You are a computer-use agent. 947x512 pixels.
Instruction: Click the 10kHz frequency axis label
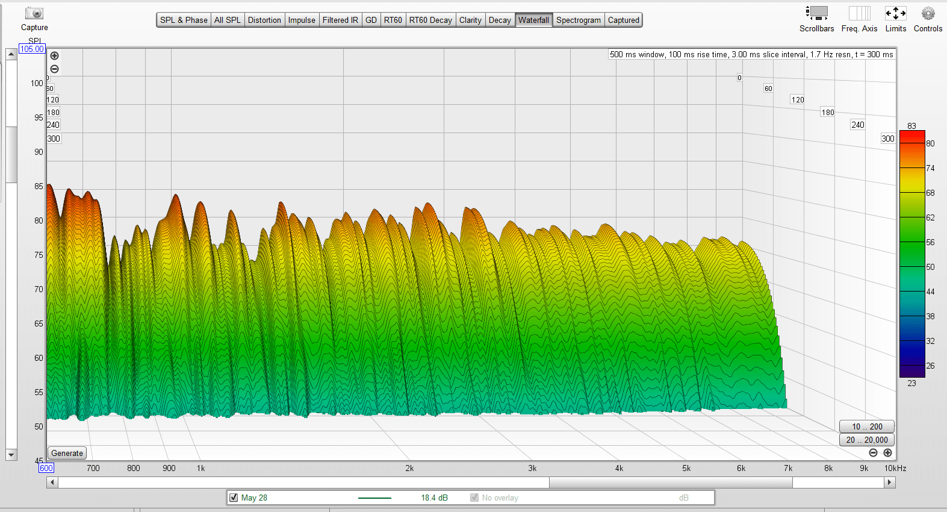pos(895,468)
